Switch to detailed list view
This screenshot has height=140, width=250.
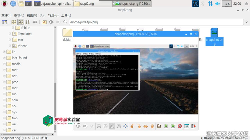(x=35, y=22)
